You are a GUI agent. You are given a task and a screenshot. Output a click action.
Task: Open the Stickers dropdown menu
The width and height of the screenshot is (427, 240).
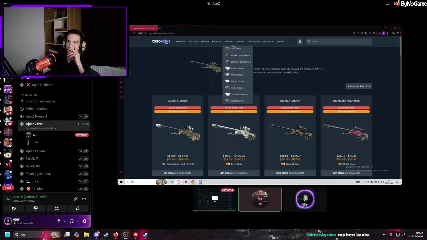tap(268, 42)
